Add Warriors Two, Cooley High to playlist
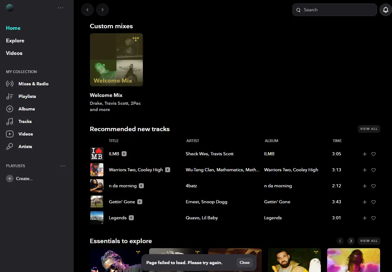This screenshot has width=392, height=272. coord(364,170)
